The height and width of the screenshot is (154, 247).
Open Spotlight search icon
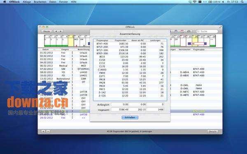pos(242,2)
